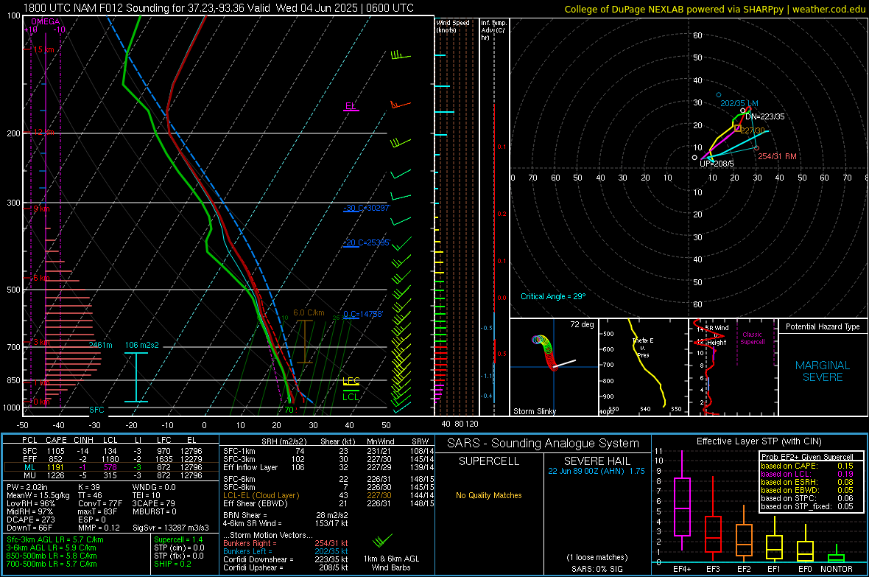Viewport: 869px width, 577px height.
Task: Select the magenta EL marker on the skew-T
Action: click(x=351, y=106)
